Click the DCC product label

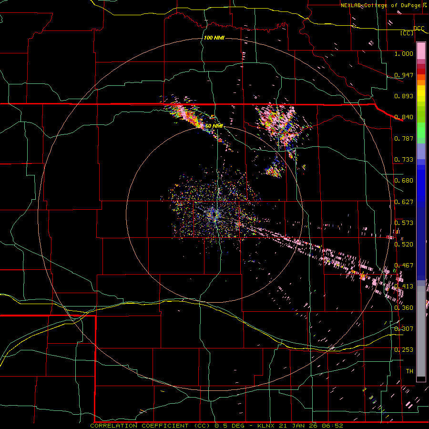click(x=419, y=29)
